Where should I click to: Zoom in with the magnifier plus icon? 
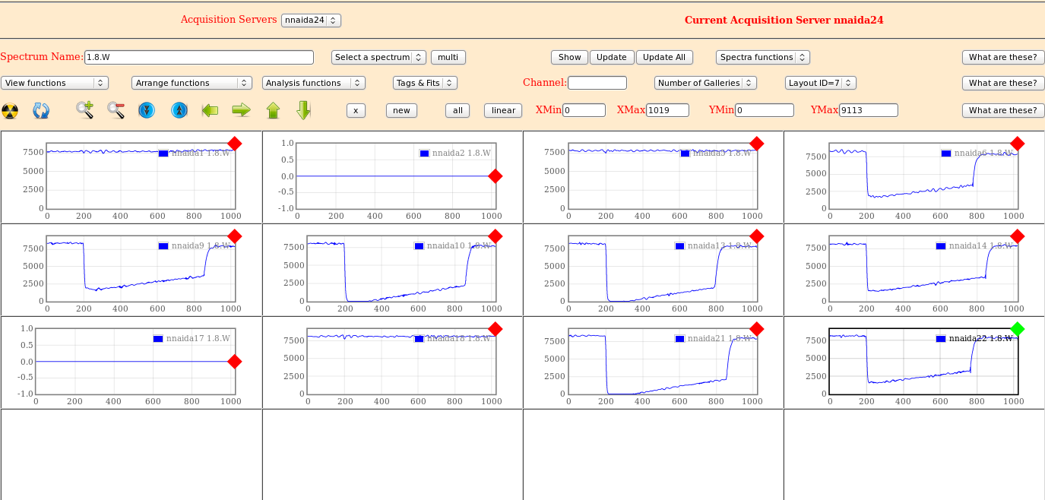(x=84, y=110)
